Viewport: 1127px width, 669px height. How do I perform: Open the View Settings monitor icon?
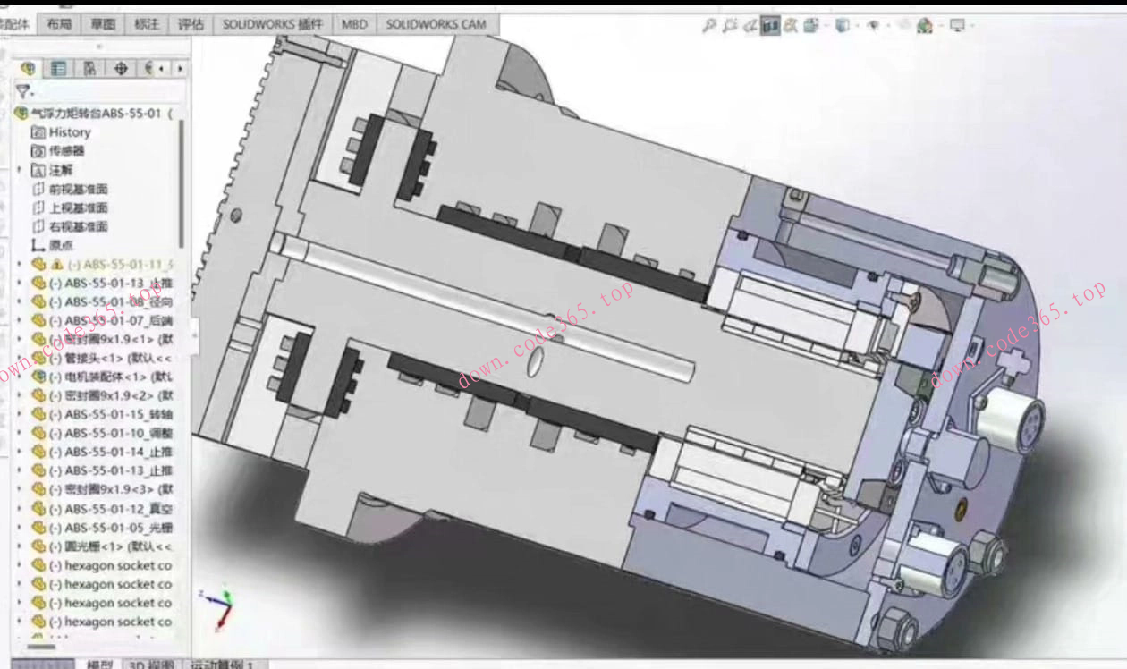(x=957, y=26)
